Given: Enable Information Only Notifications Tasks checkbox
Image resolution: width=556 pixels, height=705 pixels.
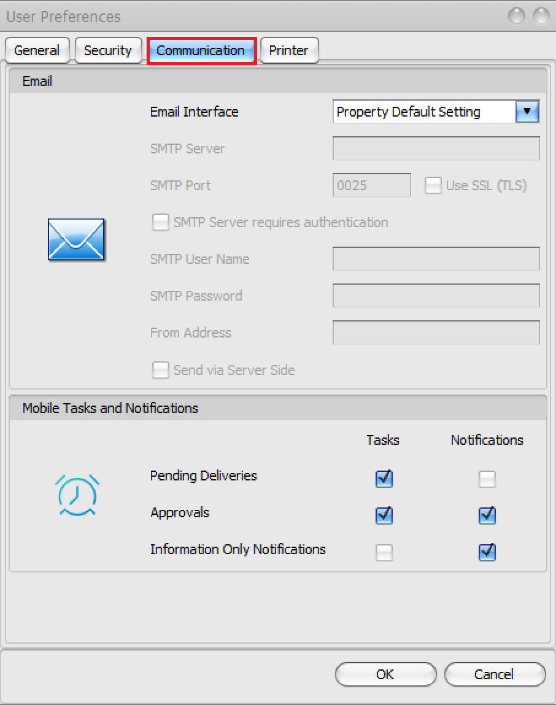Looking at the screenshot, I should pyautogui.click(x=384, y=553).
